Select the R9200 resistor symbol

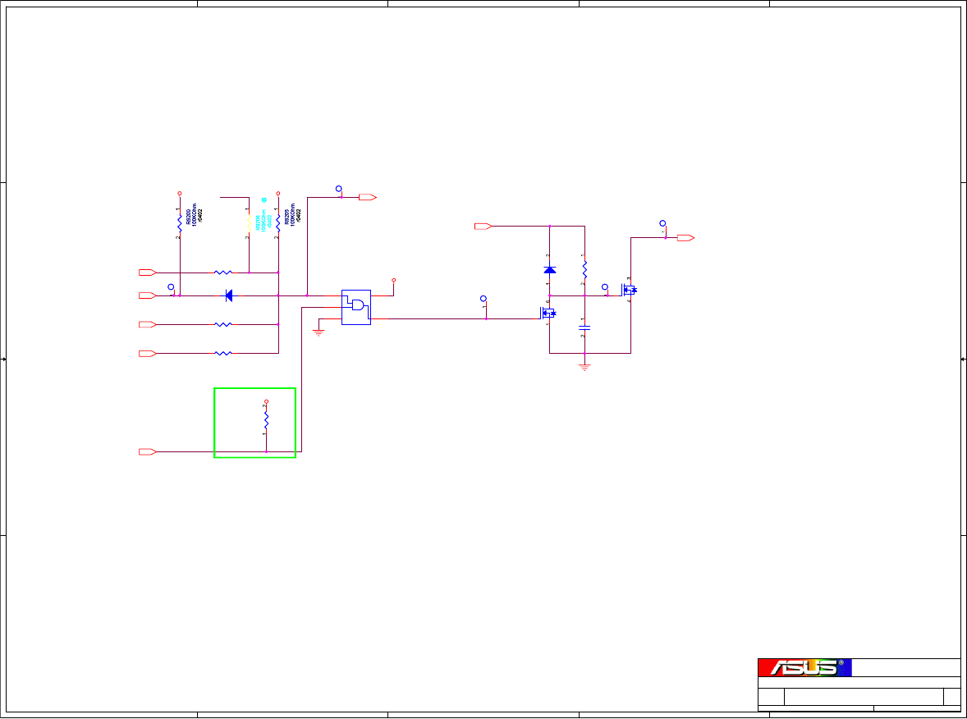pyautogui.click(x=180, y=223)
